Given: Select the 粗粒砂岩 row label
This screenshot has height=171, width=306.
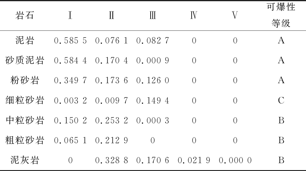Looking at the screenshot, I should (25, 140).
